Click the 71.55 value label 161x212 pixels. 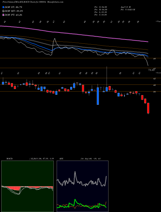(151, 70)
